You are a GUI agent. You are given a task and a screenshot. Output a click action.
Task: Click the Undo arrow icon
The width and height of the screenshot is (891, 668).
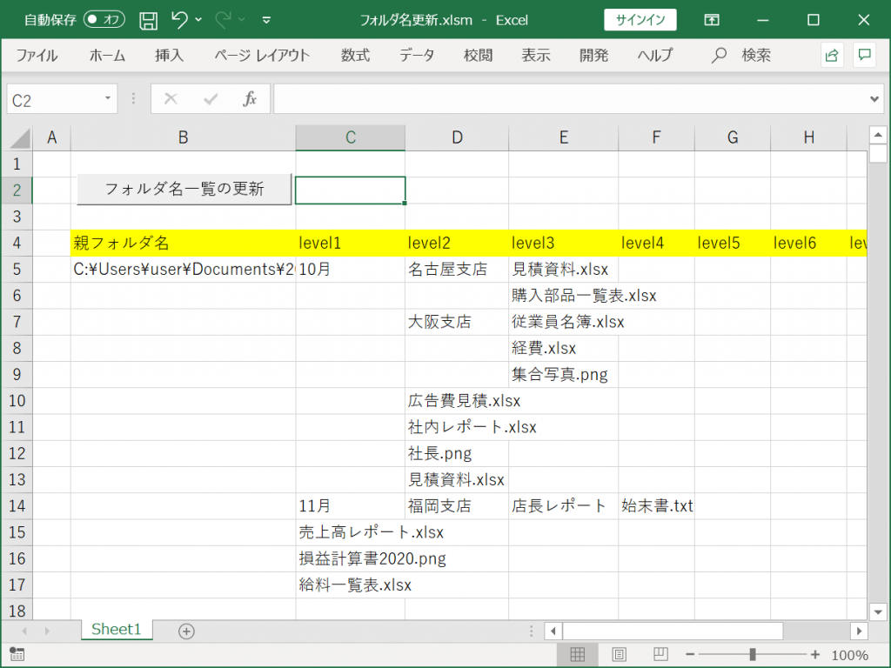pos(179,20)
